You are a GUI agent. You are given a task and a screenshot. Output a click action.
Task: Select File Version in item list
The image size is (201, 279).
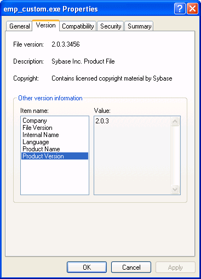(55, 128)
